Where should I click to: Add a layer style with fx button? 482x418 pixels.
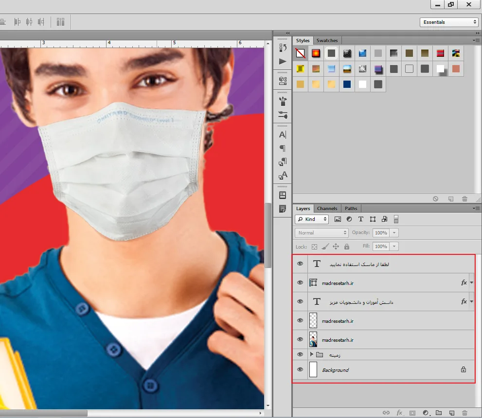tap(399, 413)
